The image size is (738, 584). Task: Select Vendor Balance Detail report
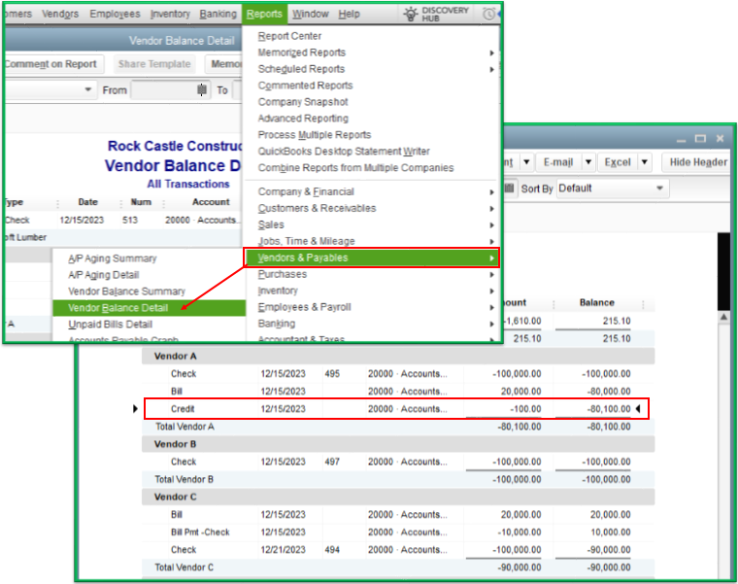point(150,308)
